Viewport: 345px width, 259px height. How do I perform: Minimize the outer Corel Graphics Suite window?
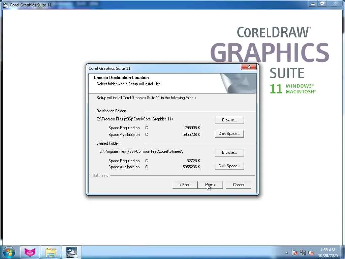click(313, 4)
